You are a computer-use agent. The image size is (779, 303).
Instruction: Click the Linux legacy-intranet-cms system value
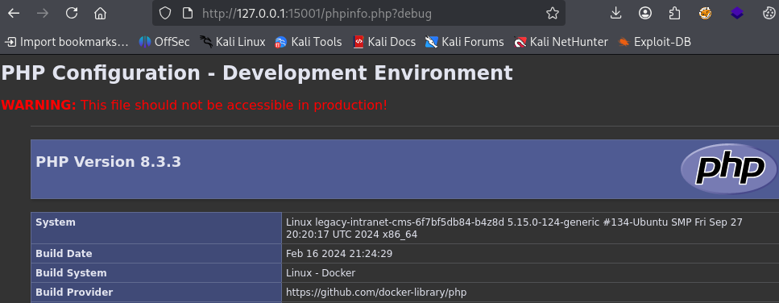click(514, 228)
